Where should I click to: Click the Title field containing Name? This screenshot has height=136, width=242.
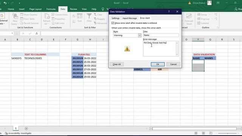(161, 35)
